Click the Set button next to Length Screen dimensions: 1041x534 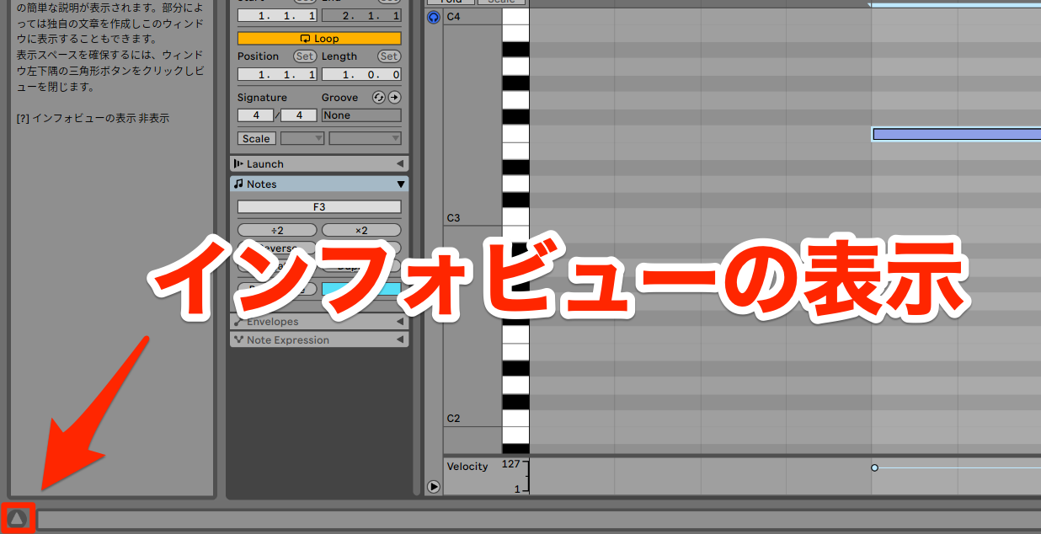pos(389,56)
